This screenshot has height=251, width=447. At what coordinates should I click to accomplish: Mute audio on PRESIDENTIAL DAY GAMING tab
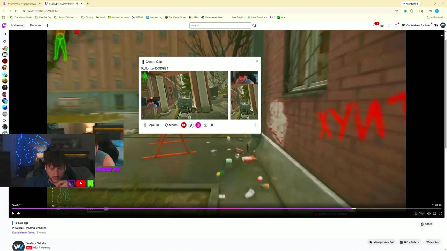tap(77, 3)
